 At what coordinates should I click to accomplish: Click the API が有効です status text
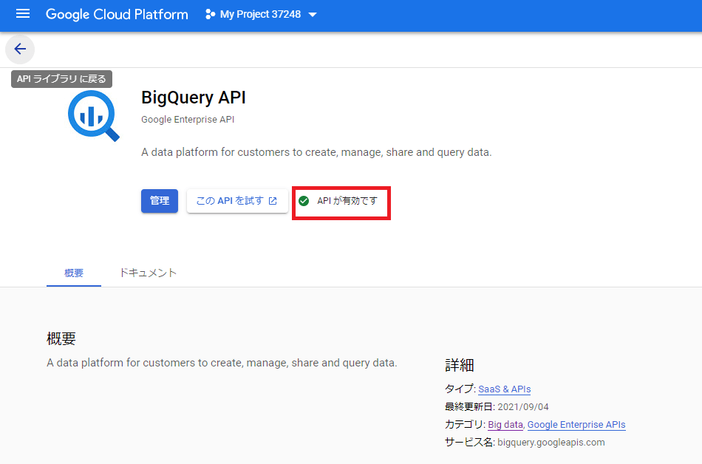tap(347, 201)
